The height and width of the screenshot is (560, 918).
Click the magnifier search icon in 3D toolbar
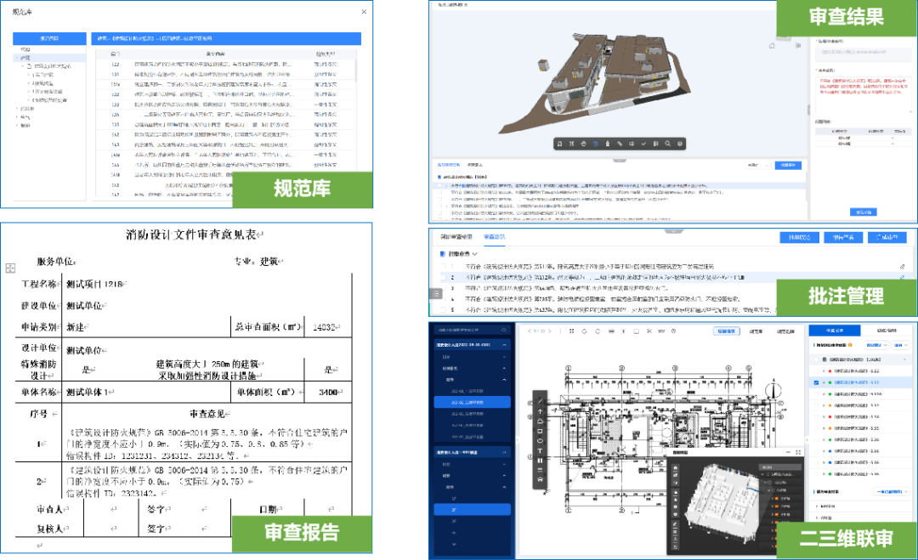coord(668,144)
